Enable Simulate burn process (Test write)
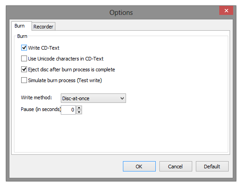Screen dimensions: 244x190 (x=24, y=80)
